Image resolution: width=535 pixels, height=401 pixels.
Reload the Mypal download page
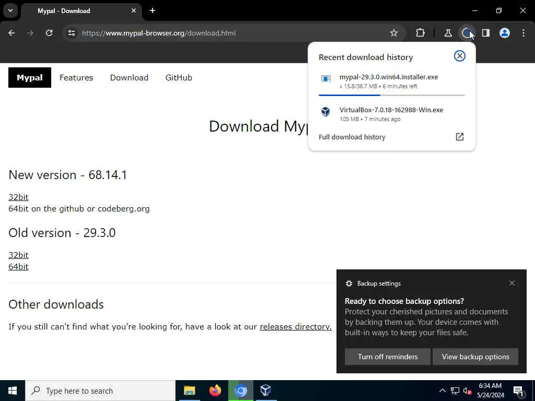(49, 33)
